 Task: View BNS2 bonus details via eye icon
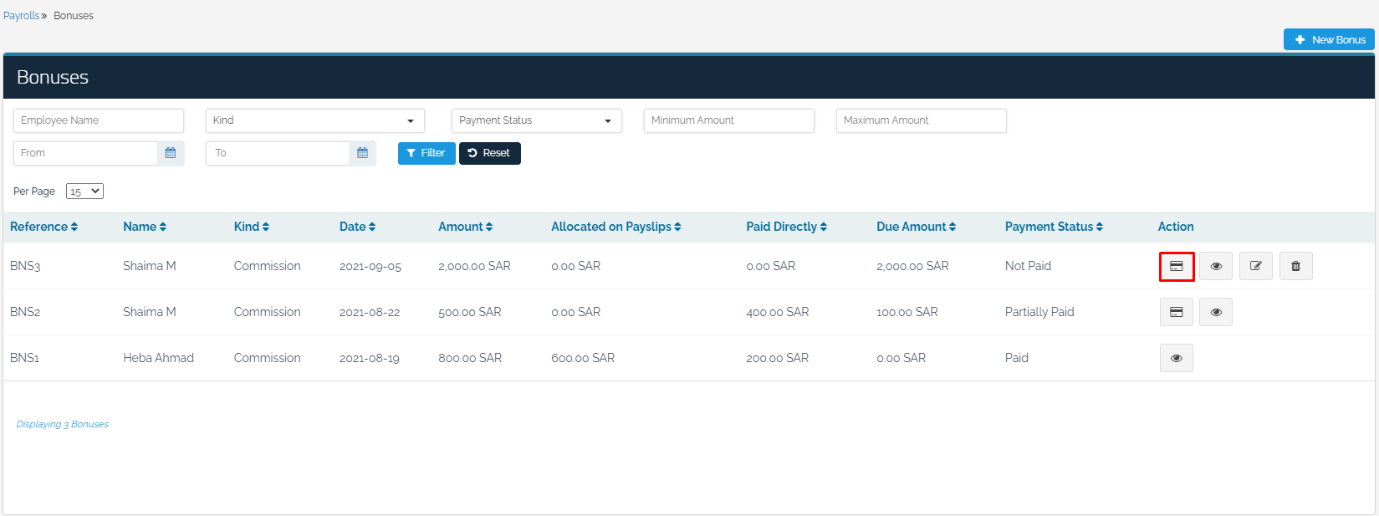tap(1215, 312)
